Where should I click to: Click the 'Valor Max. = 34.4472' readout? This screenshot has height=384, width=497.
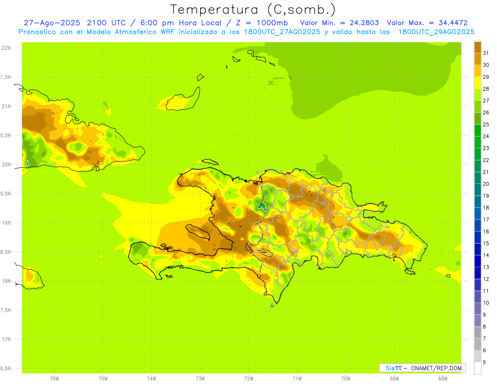point(427,23)
